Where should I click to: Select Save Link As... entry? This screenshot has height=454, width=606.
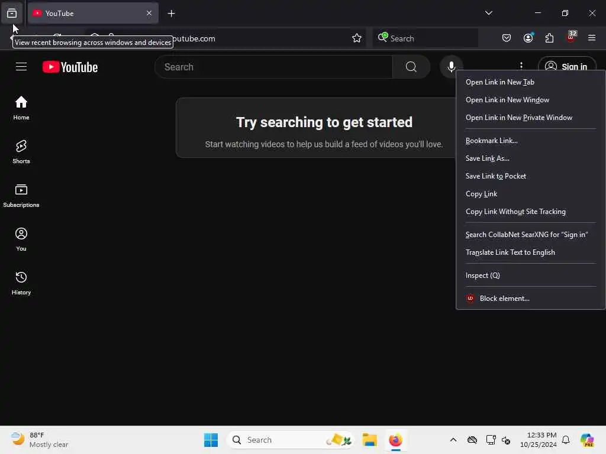tap(530, 158)
